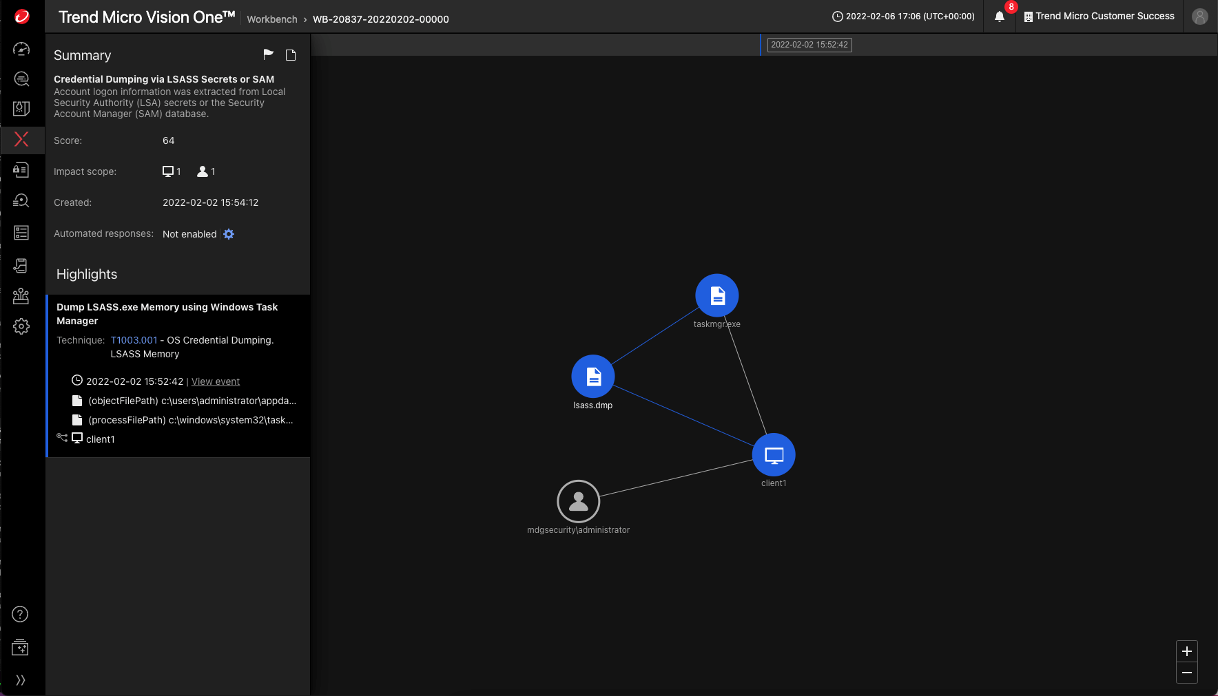1218x696 pixels.
Task: Click the flag icon in Summary header
Action: coord(268,54)
